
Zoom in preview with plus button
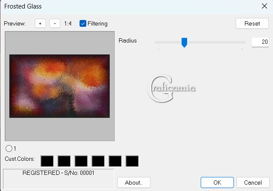(x=40, y=23)
